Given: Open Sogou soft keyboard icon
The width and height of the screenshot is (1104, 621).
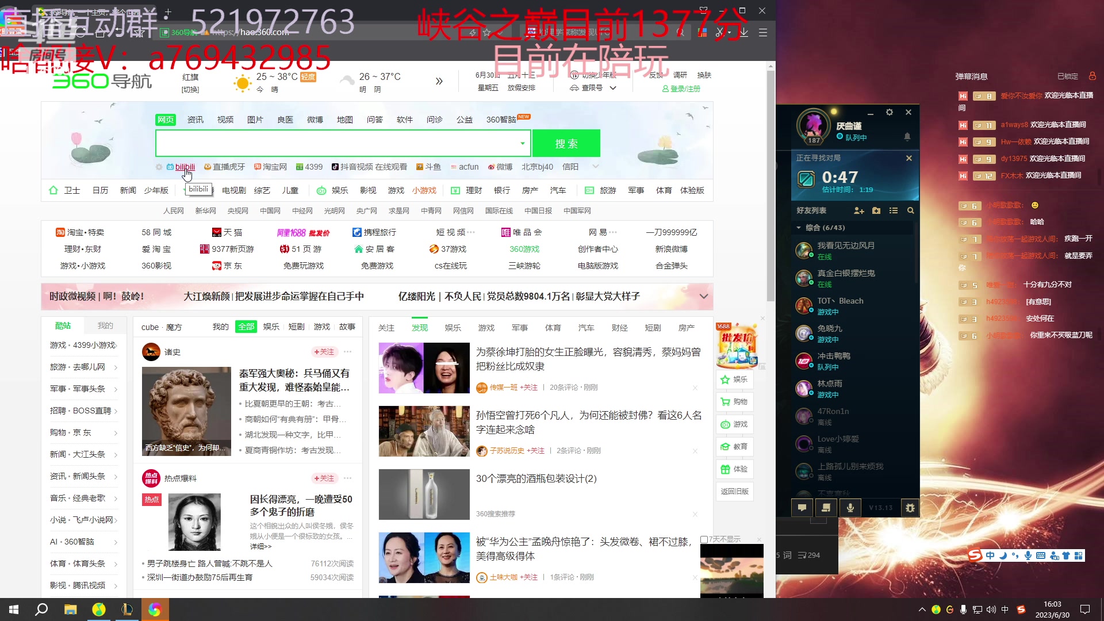Looking at the screenshot, I should [1041, 555].
